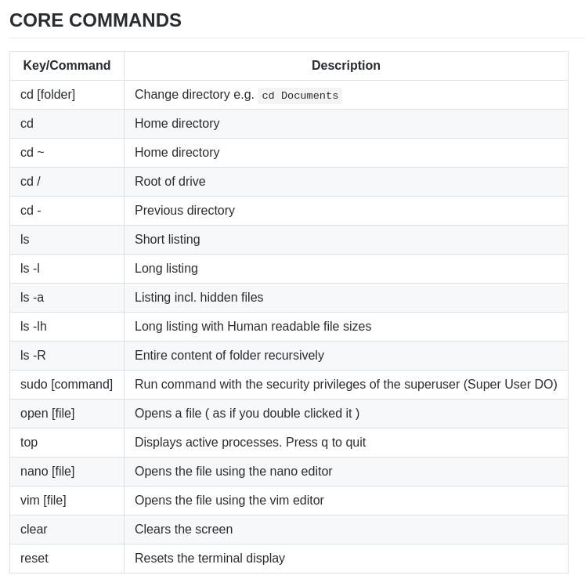Image resolution: width=585 pixels, height=586 pixels.
Task: Select 'Entire content of folder recursively' text
Action: (229, 356)
